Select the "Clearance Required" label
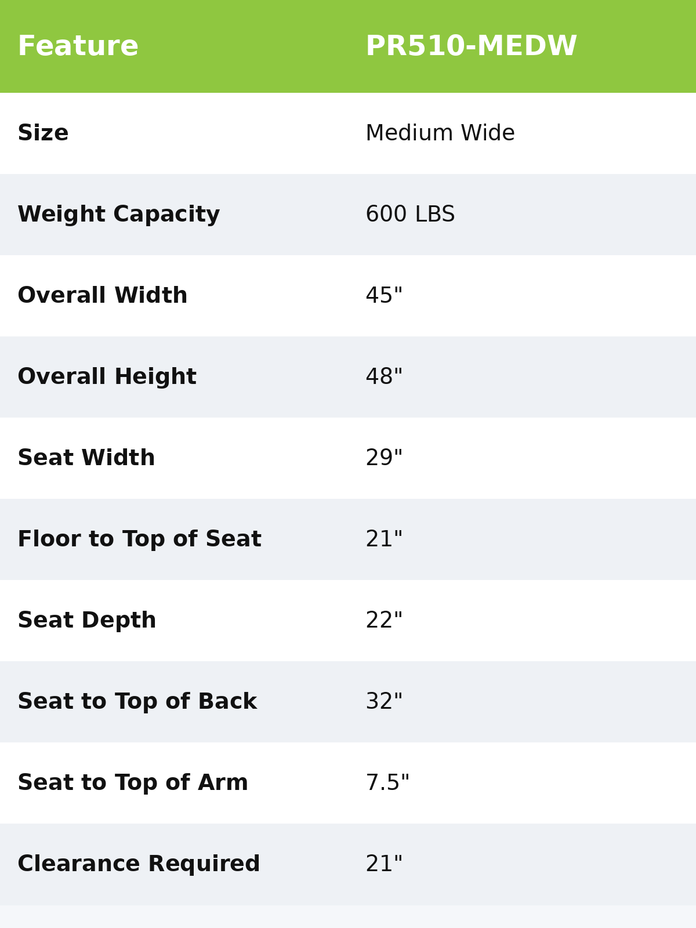 pos(139,864)
